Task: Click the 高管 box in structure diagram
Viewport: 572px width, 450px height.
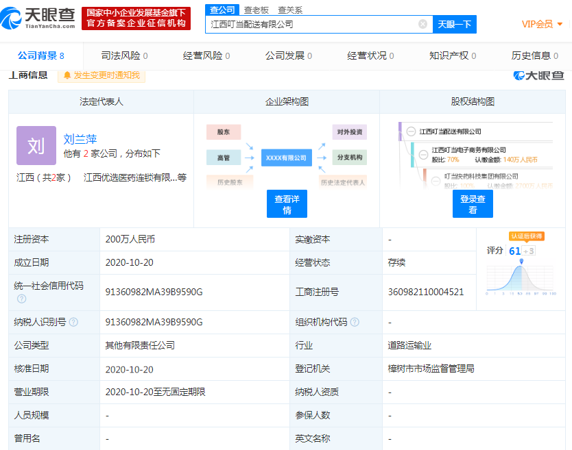Action: pos(224,158)
